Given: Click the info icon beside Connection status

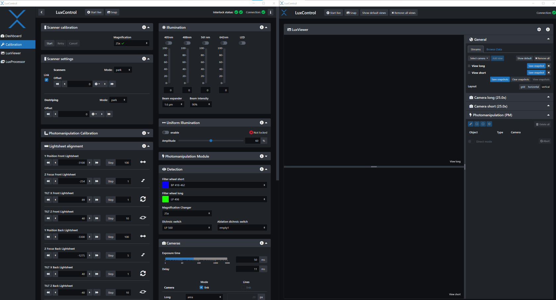Looking at the screenshot, I should point(270,12).
